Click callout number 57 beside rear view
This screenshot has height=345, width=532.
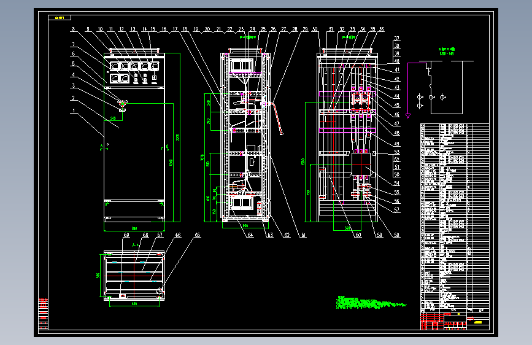396,210
